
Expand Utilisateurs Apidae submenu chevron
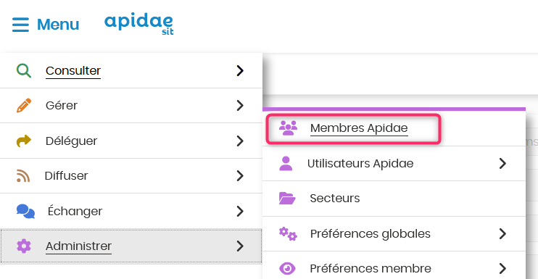tap(502, 164)
